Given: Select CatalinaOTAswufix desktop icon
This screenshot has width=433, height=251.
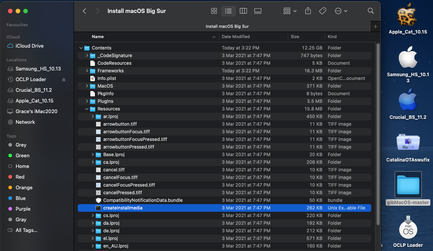Looking at the screenshot, I should click(x=408, y=142).
